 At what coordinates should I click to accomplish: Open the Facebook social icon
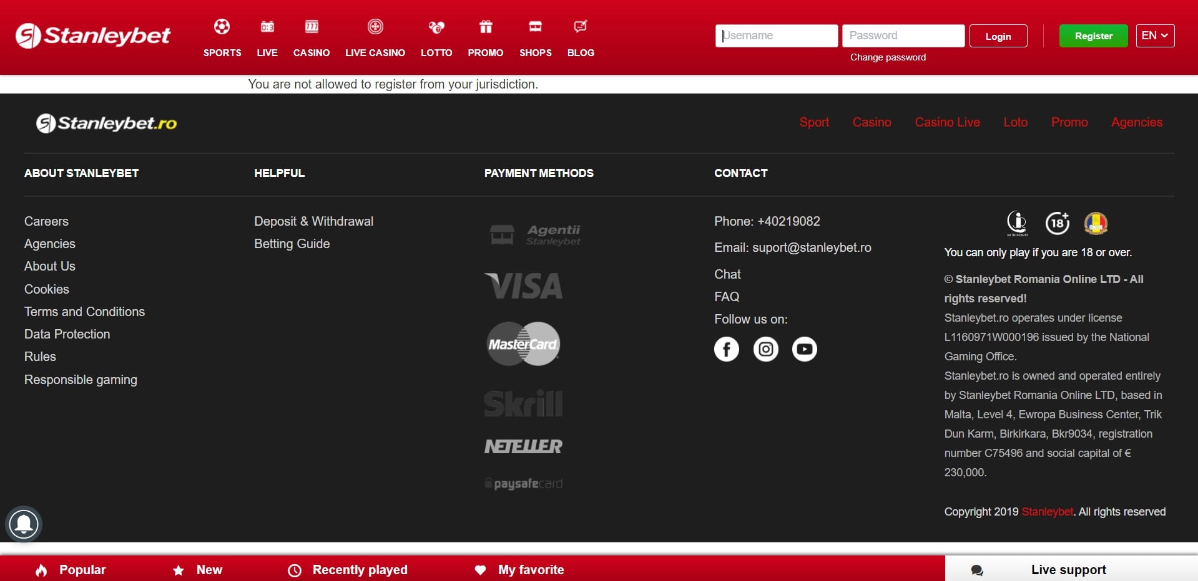click(x=727, y=349)
